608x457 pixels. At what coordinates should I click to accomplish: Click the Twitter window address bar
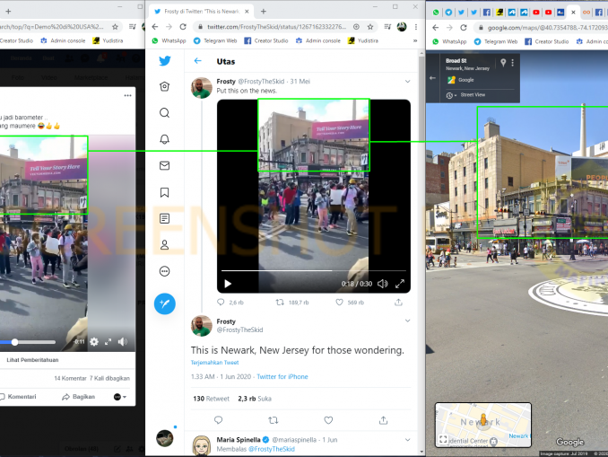[276, 27]
